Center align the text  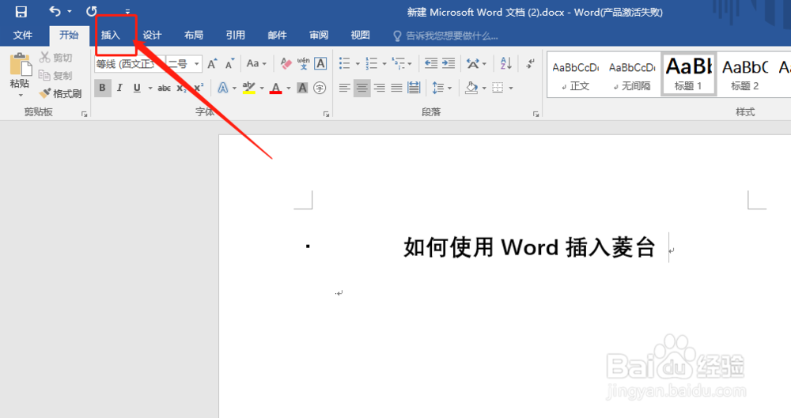pos(361,88)
